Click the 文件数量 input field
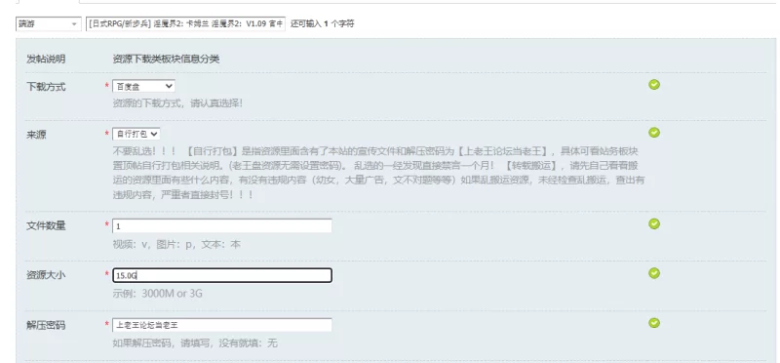780x363 pixels. point(222,226)
